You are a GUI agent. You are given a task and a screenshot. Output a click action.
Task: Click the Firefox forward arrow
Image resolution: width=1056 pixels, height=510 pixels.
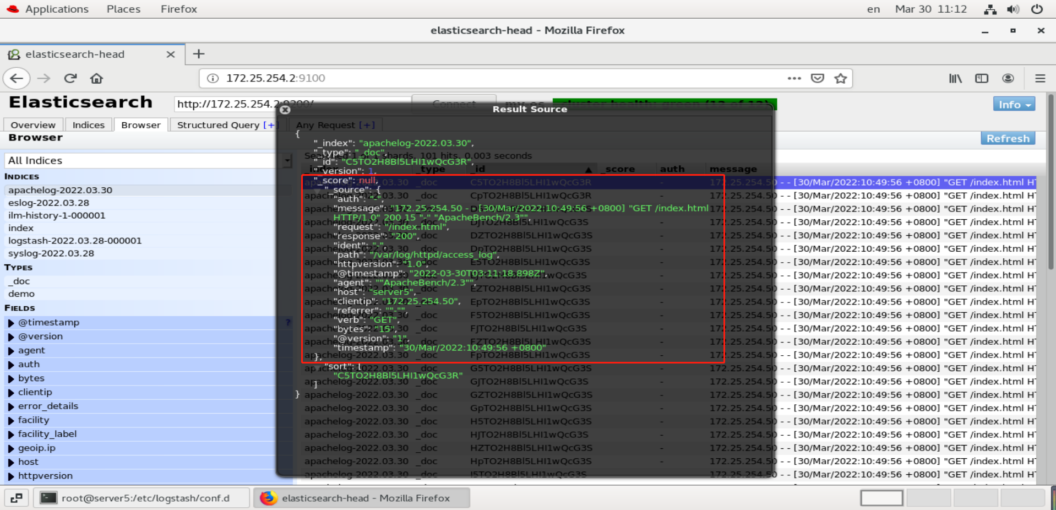[x=43, y=78]
